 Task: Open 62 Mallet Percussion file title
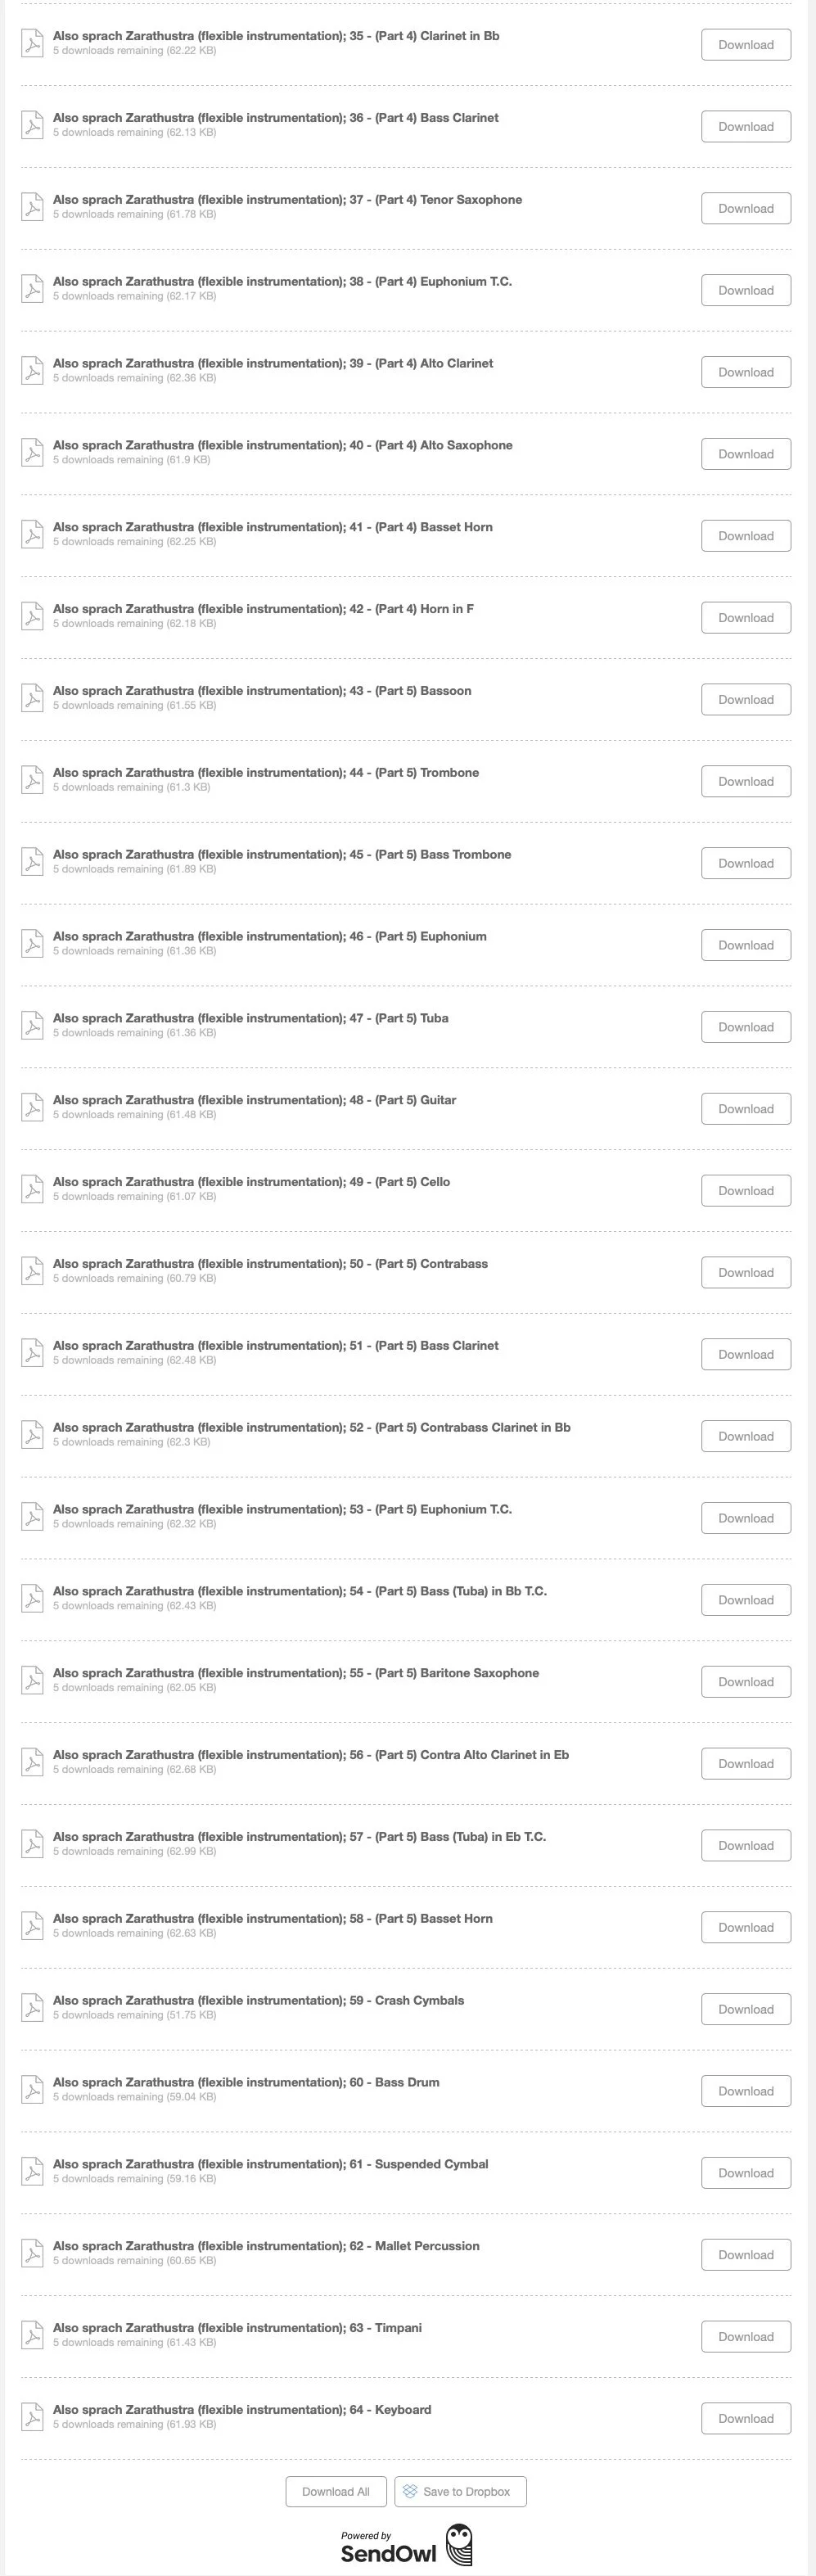click(266, 2245)
